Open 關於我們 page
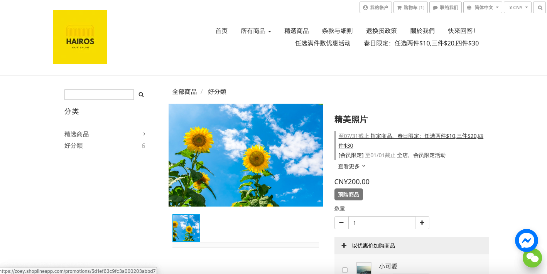Viewport: 547px width, 274px height. 422,31
